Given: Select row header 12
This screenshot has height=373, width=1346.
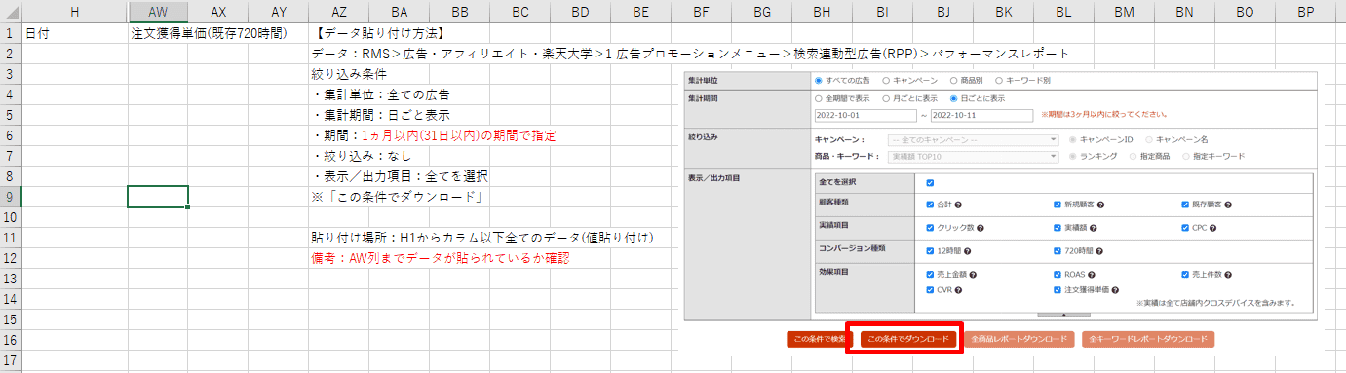Looking at the screenshot, I should (x=10, y=258).
